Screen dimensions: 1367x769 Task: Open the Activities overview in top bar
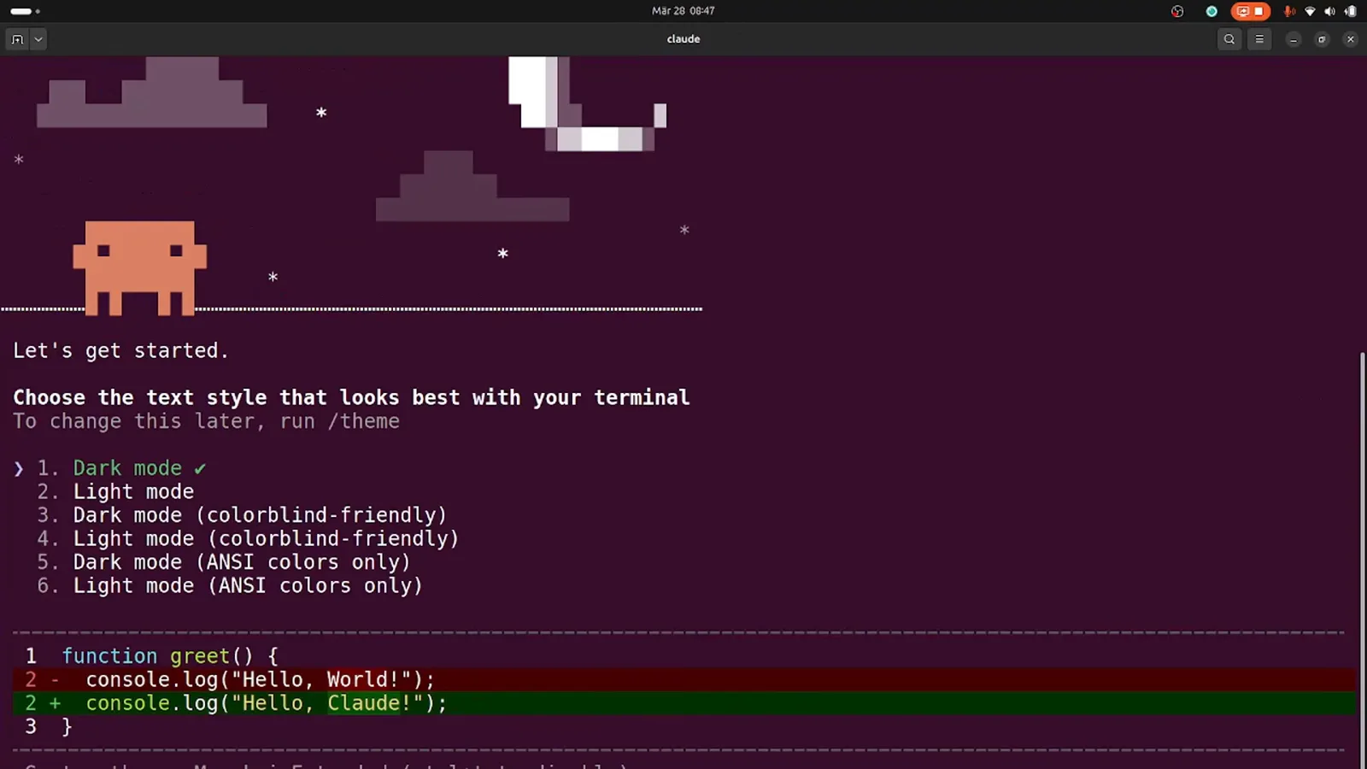tap(25, 11)
